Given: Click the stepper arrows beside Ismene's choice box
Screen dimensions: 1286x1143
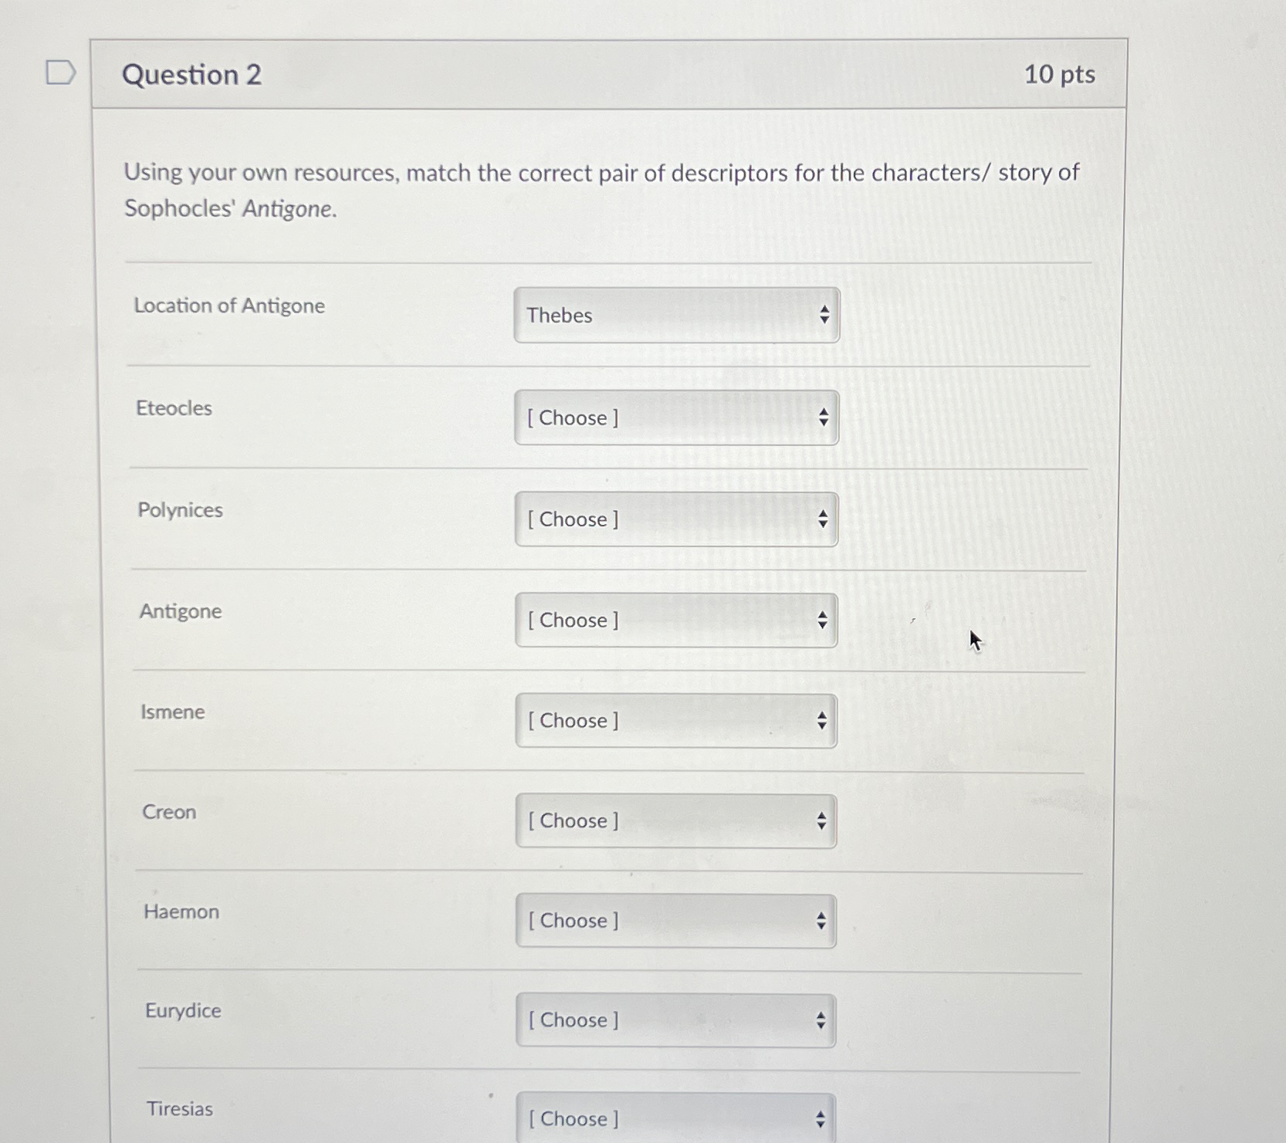Looking at the screenshot, I should tap(824, 720).
